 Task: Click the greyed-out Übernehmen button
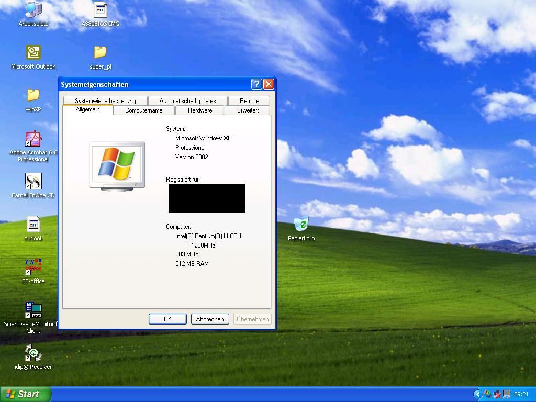click(x=253, y=319)
